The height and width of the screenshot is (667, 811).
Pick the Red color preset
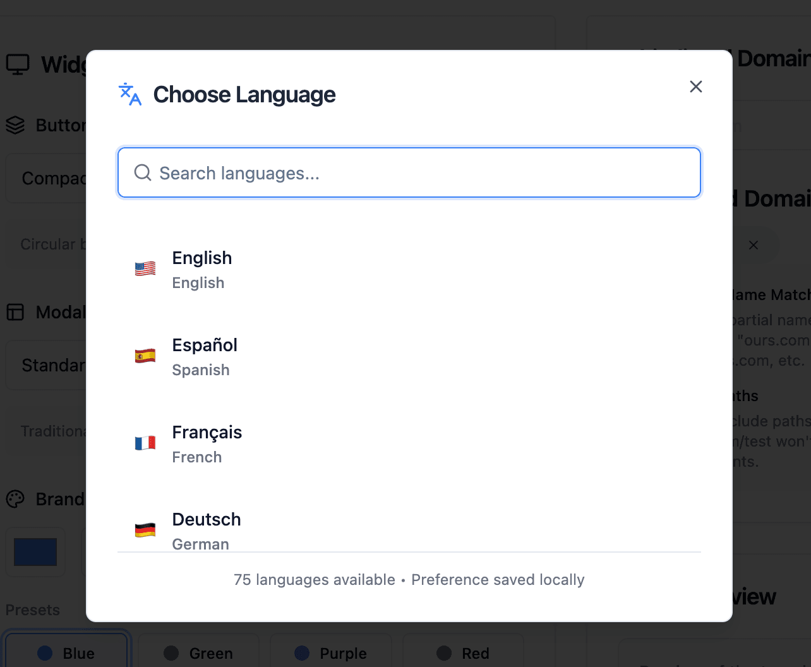[x=463, y=653]
